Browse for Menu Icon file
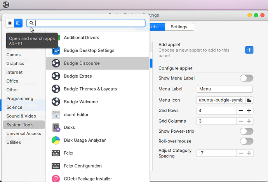The image size is (268, 182). 249,100
